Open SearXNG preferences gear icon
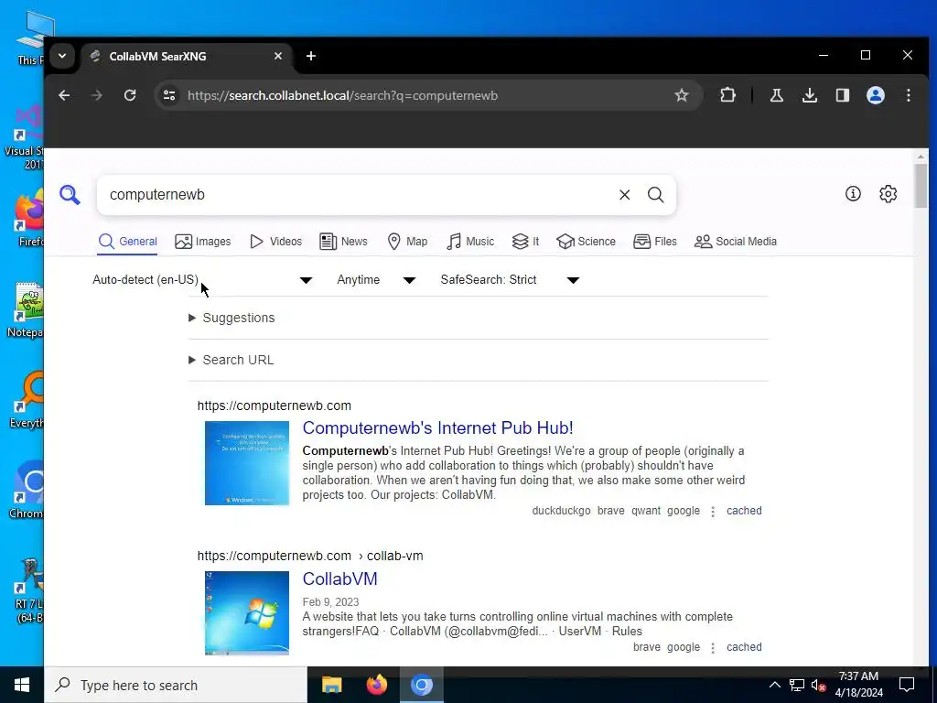This screenshot has width=937, height=703. click(888, 194)
